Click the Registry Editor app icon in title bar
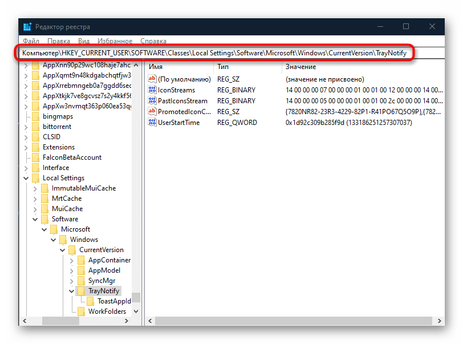 27,27
